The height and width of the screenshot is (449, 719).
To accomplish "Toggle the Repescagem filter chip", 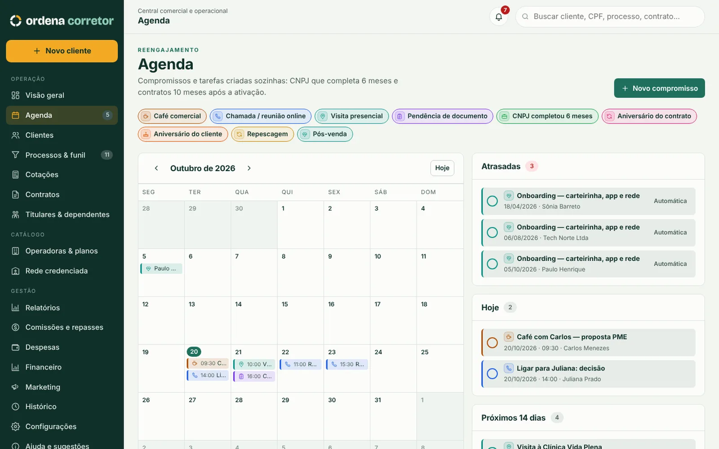I will click(x=262, y=134).
